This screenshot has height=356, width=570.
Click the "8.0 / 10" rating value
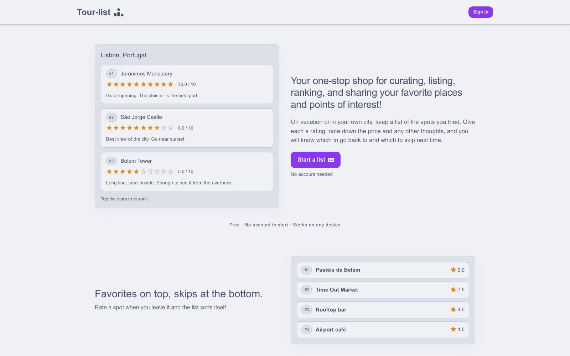click(x=186, y=128)
